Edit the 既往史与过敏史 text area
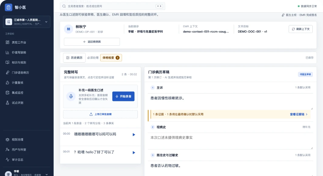323x176 pixels. click(230, 168)
